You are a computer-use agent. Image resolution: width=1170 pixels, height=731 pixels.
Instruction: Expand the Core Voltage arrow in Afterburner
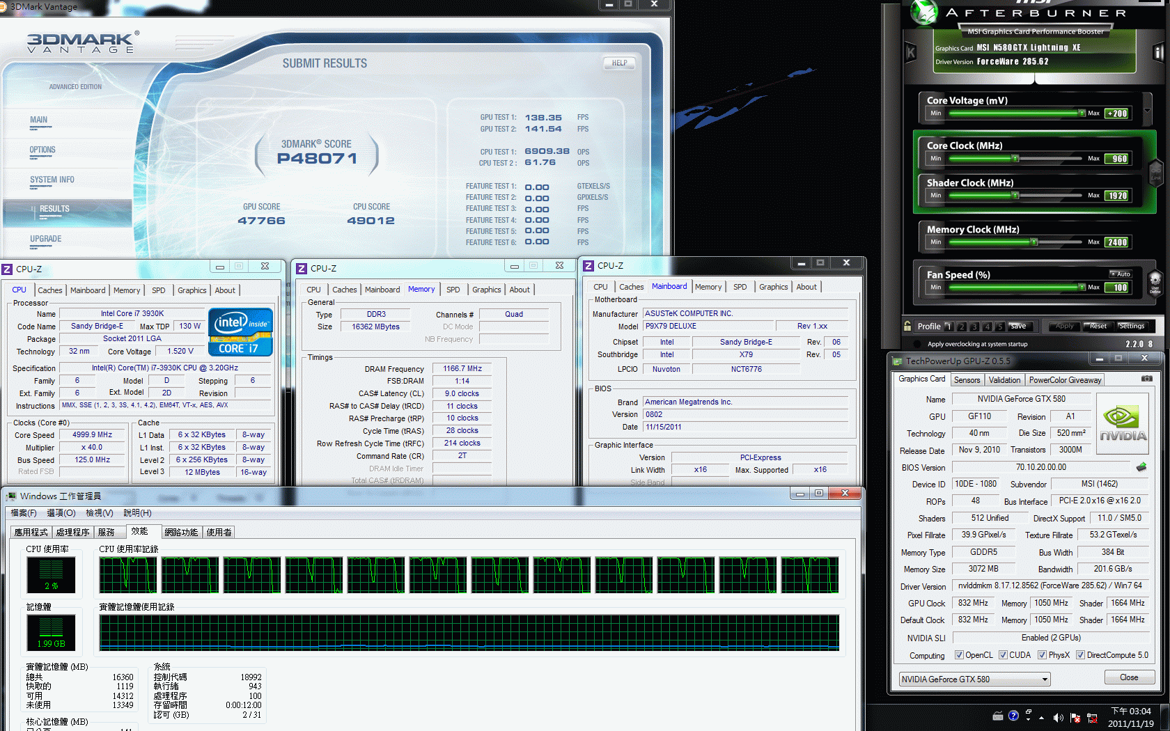(x=1147, y=110)
